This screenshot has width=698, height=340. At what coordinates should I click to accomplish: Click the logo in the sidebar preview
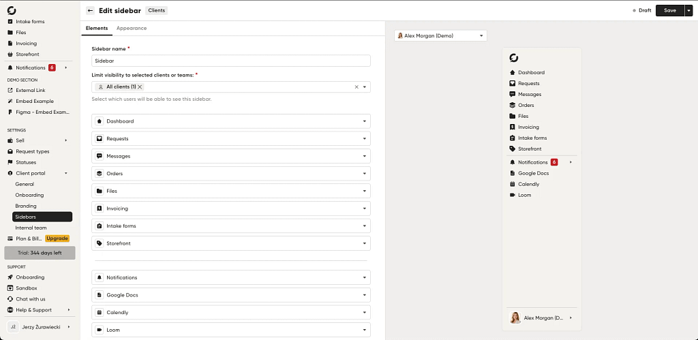point(513,58)
